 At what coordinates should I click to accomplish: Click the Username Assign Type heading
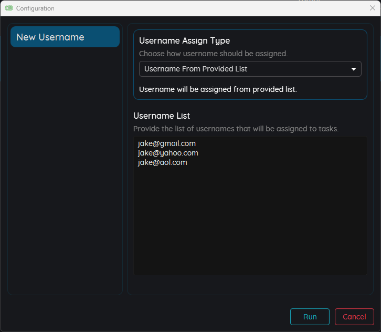tap(184, 41)
